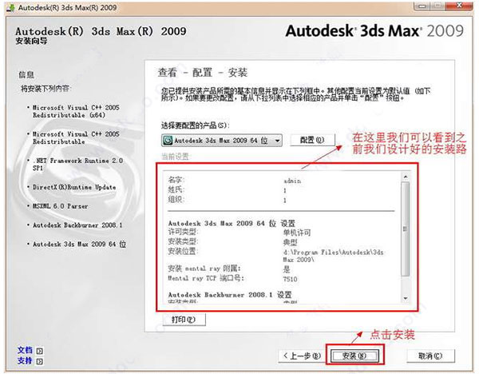The image size is (479, 374).
Task: Click the arrow icon beside 支持
Action: click(40, 361)
